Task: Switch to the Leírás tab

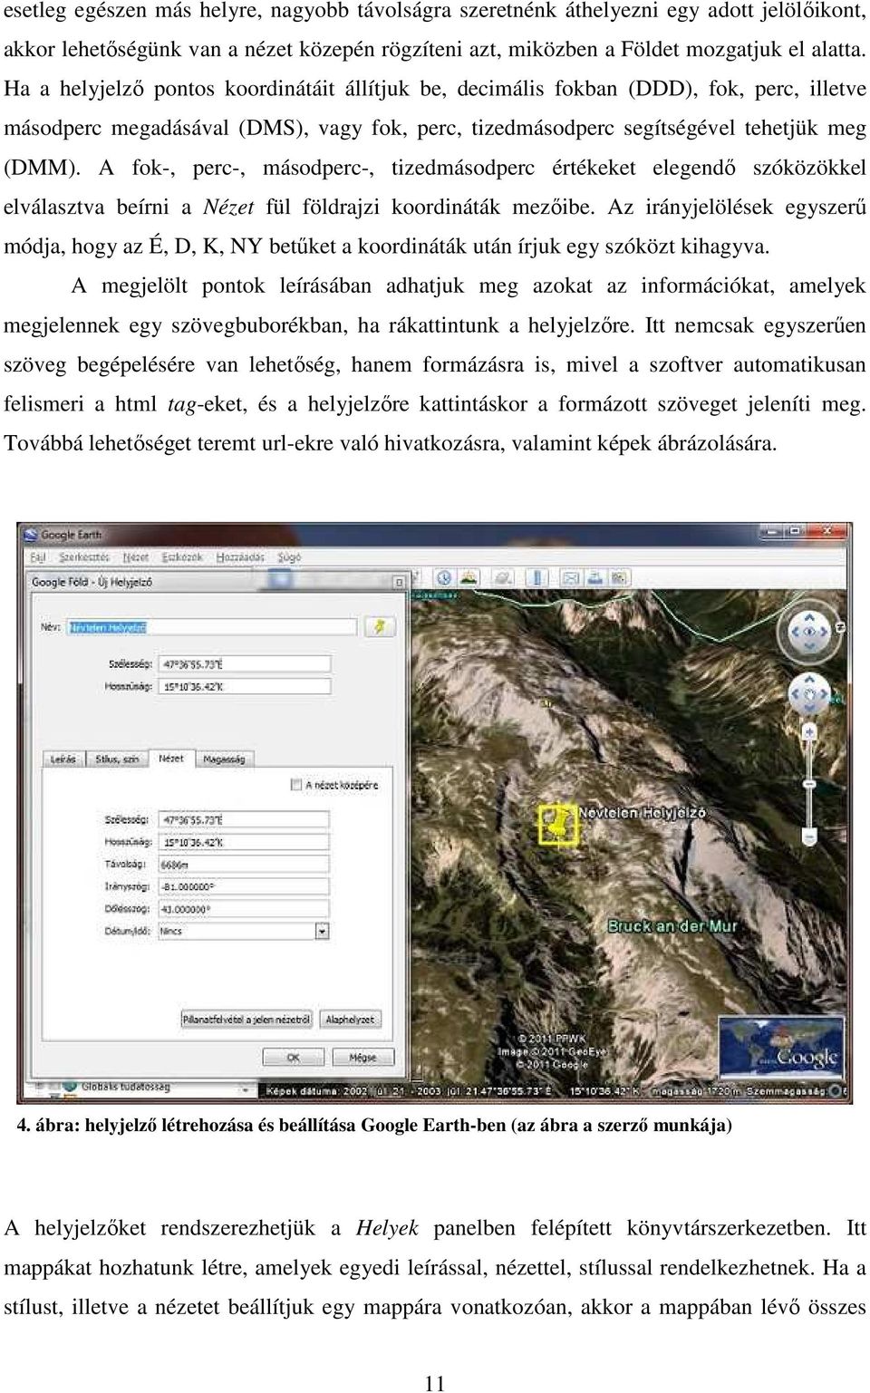Action: coord(63,759)
